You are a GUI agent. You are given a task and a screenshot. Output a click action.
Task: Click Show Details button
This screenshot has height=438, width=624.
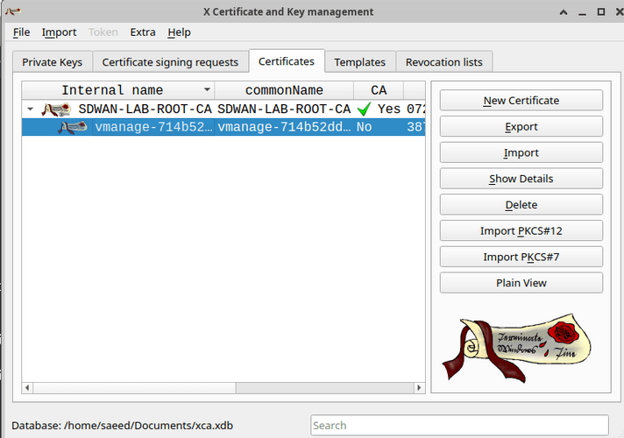(x=521, y=179)
